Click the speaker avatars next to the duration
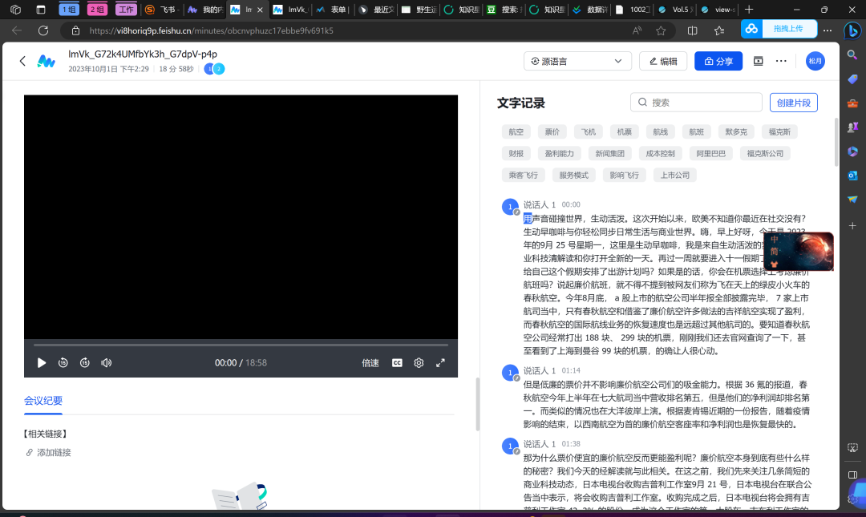This screenshot has width=866, height=517. [214, 69]
